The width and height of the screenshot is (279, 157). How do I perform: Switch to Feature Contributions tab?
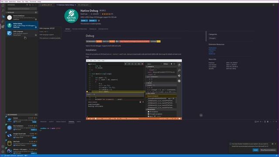pos(79,29)
